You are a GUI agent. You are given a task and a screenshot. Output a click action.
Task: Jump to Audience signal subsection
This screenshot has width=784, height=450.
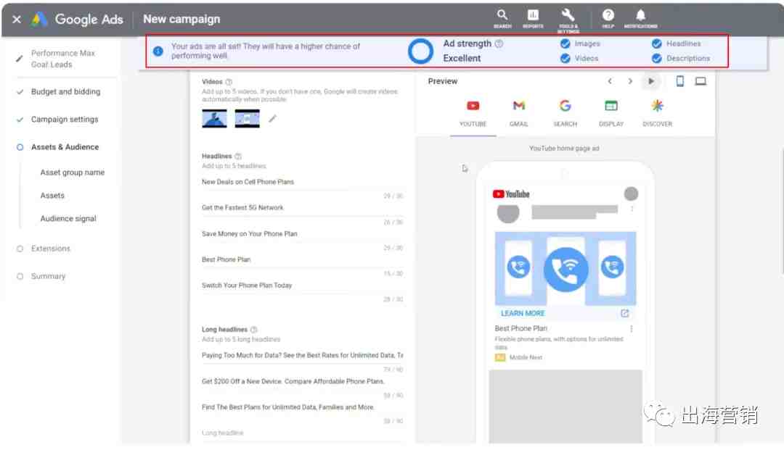68,219
